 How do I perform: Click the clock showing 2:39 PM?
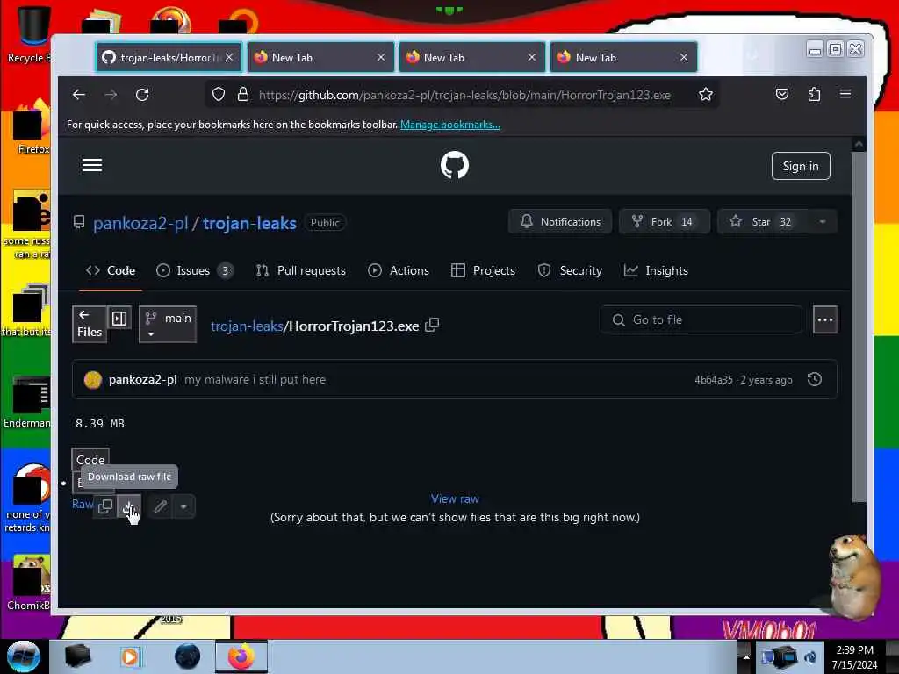(854, 650)
